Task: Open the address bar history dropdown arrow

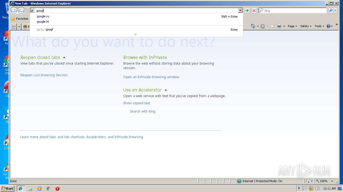Action: pyautogui.click(x=240, y=10)
